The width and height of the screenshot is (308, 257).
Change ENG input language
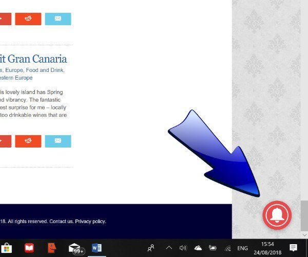coord(242,248)
